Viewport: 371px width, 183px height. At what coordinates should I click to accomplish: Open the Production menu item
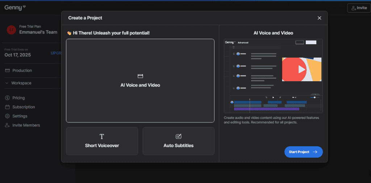22,70
